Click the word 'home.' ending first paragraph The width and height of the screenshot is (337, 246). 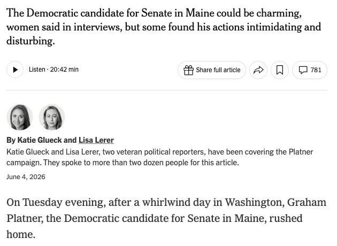pos(21,234)
